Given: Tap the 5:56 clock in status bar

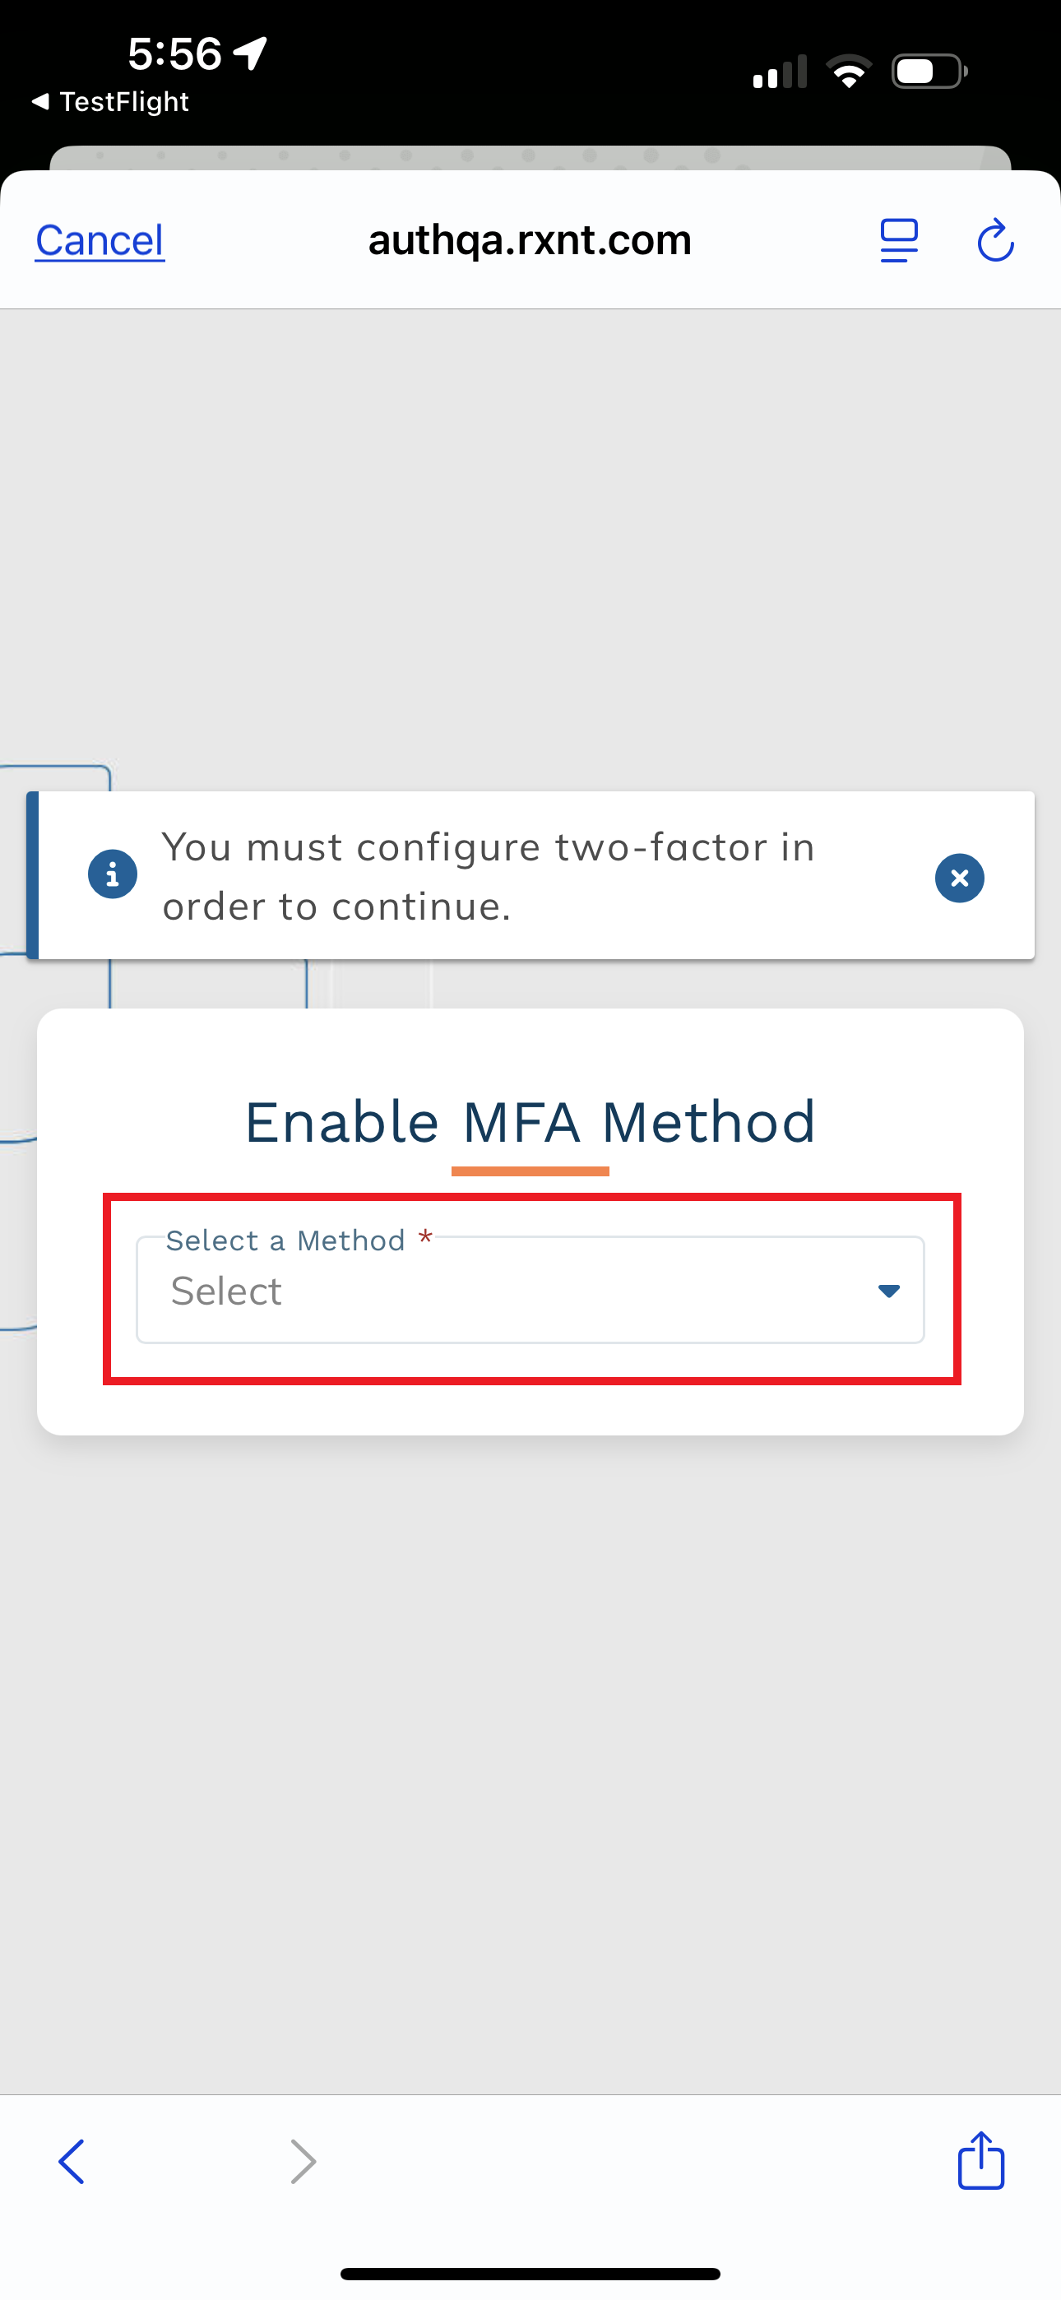Looking at the screenshot, I should tap(175, 53).
